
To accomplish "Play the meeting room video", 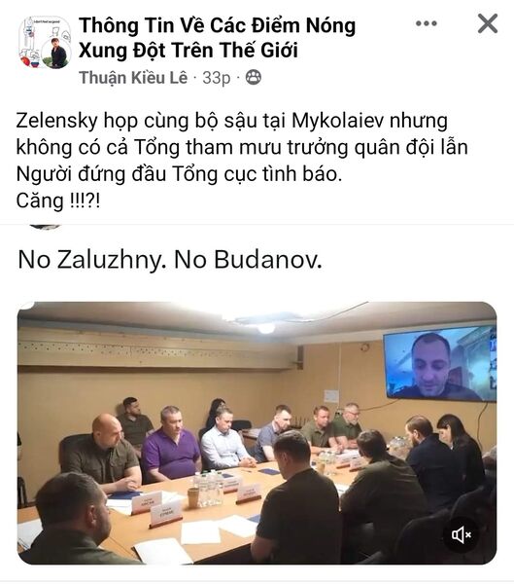I will (x=257, y=433).
